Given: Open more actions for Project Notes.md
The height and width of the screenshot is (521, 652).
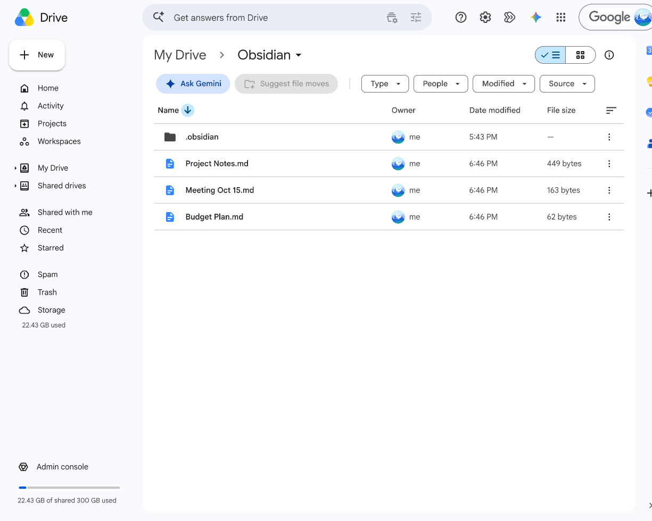Looking at the screenshot, I should tap(609, 164).
